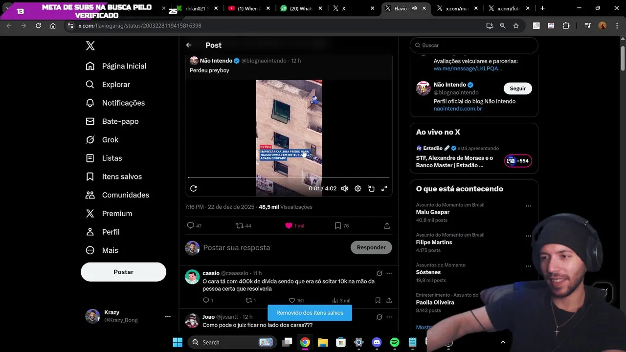Click the Responder button

point(371,247)
